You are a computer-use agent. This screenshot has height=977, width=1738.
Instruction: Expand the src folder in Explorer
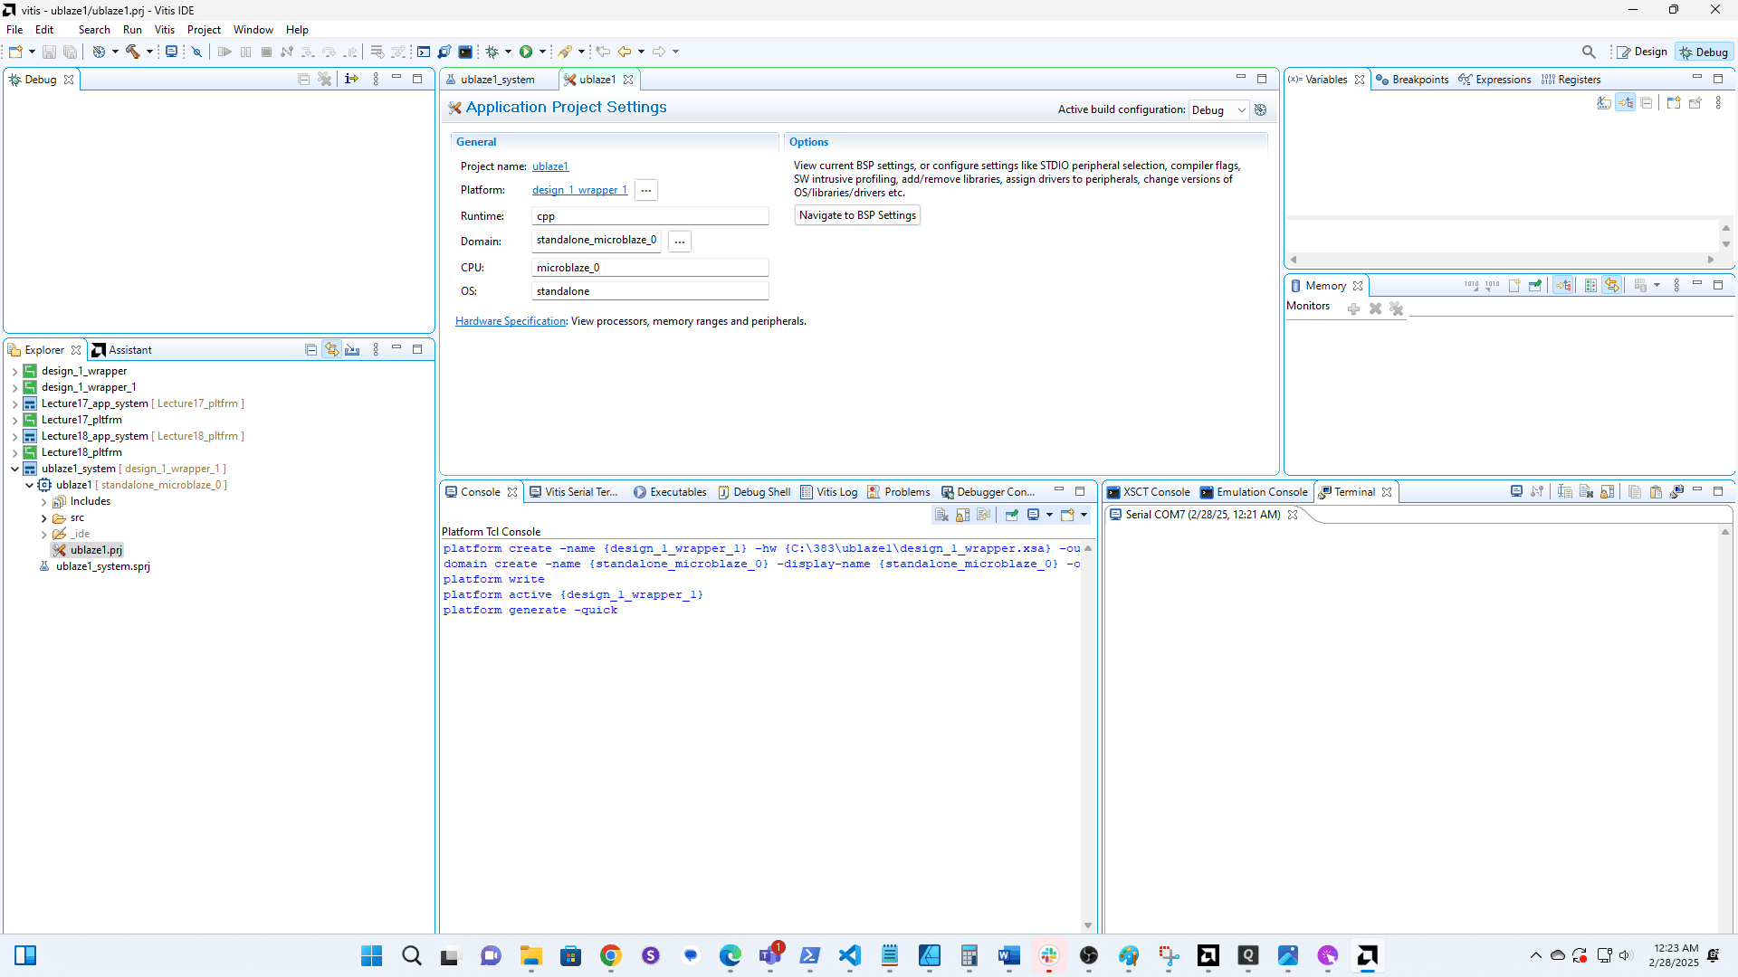tap(43, 518)
